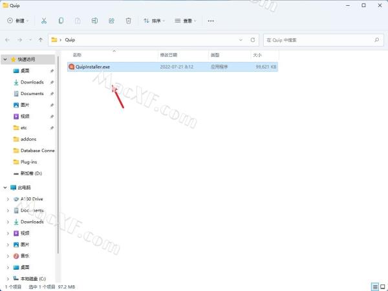Go back with the left arrow

coord(7,40)
